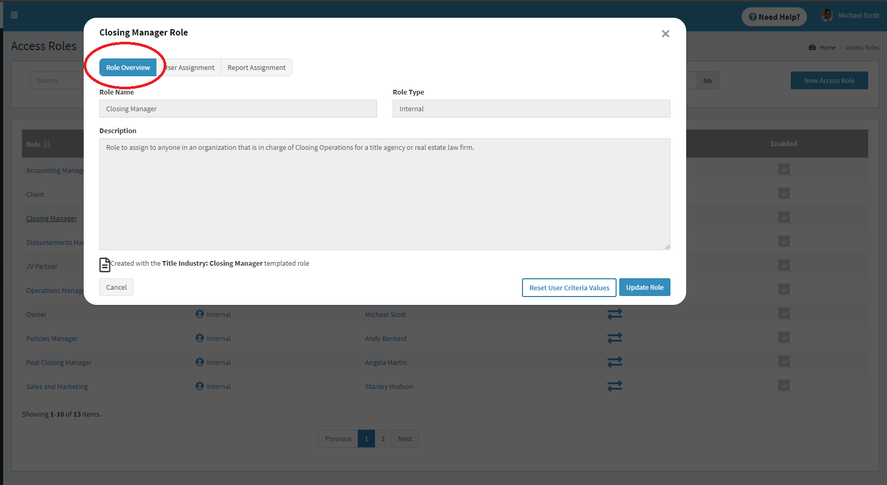Toggle the Enabled checkbox for Closing Manager
Image resolution: width=887 pixels, height=485 pixels.
pyautogui.click(x=784, y=218)
